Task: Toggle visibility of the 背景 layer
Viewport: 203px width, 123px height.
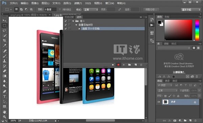Action: click(159, 102)
